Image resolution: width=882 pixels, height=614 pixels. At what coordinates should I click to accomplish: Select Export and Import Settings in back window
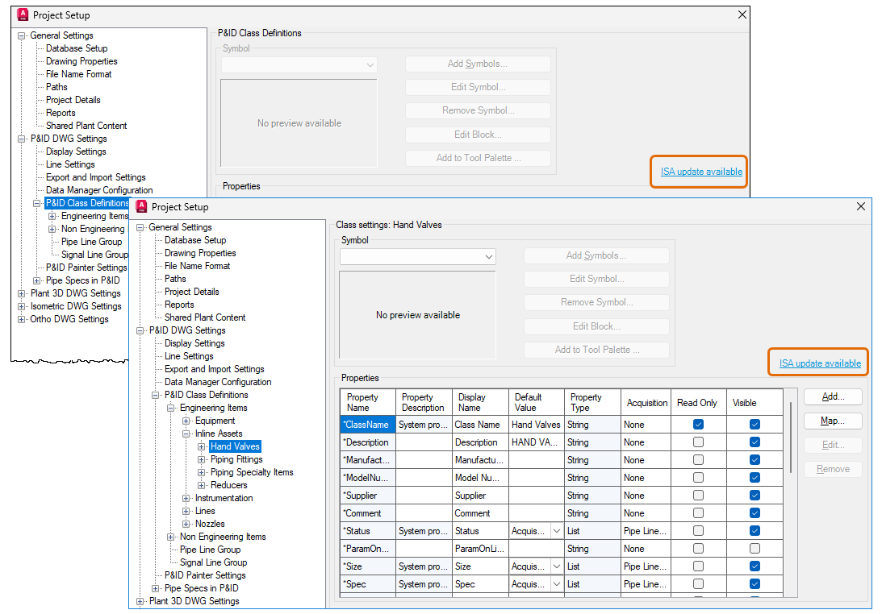point(96,177)
